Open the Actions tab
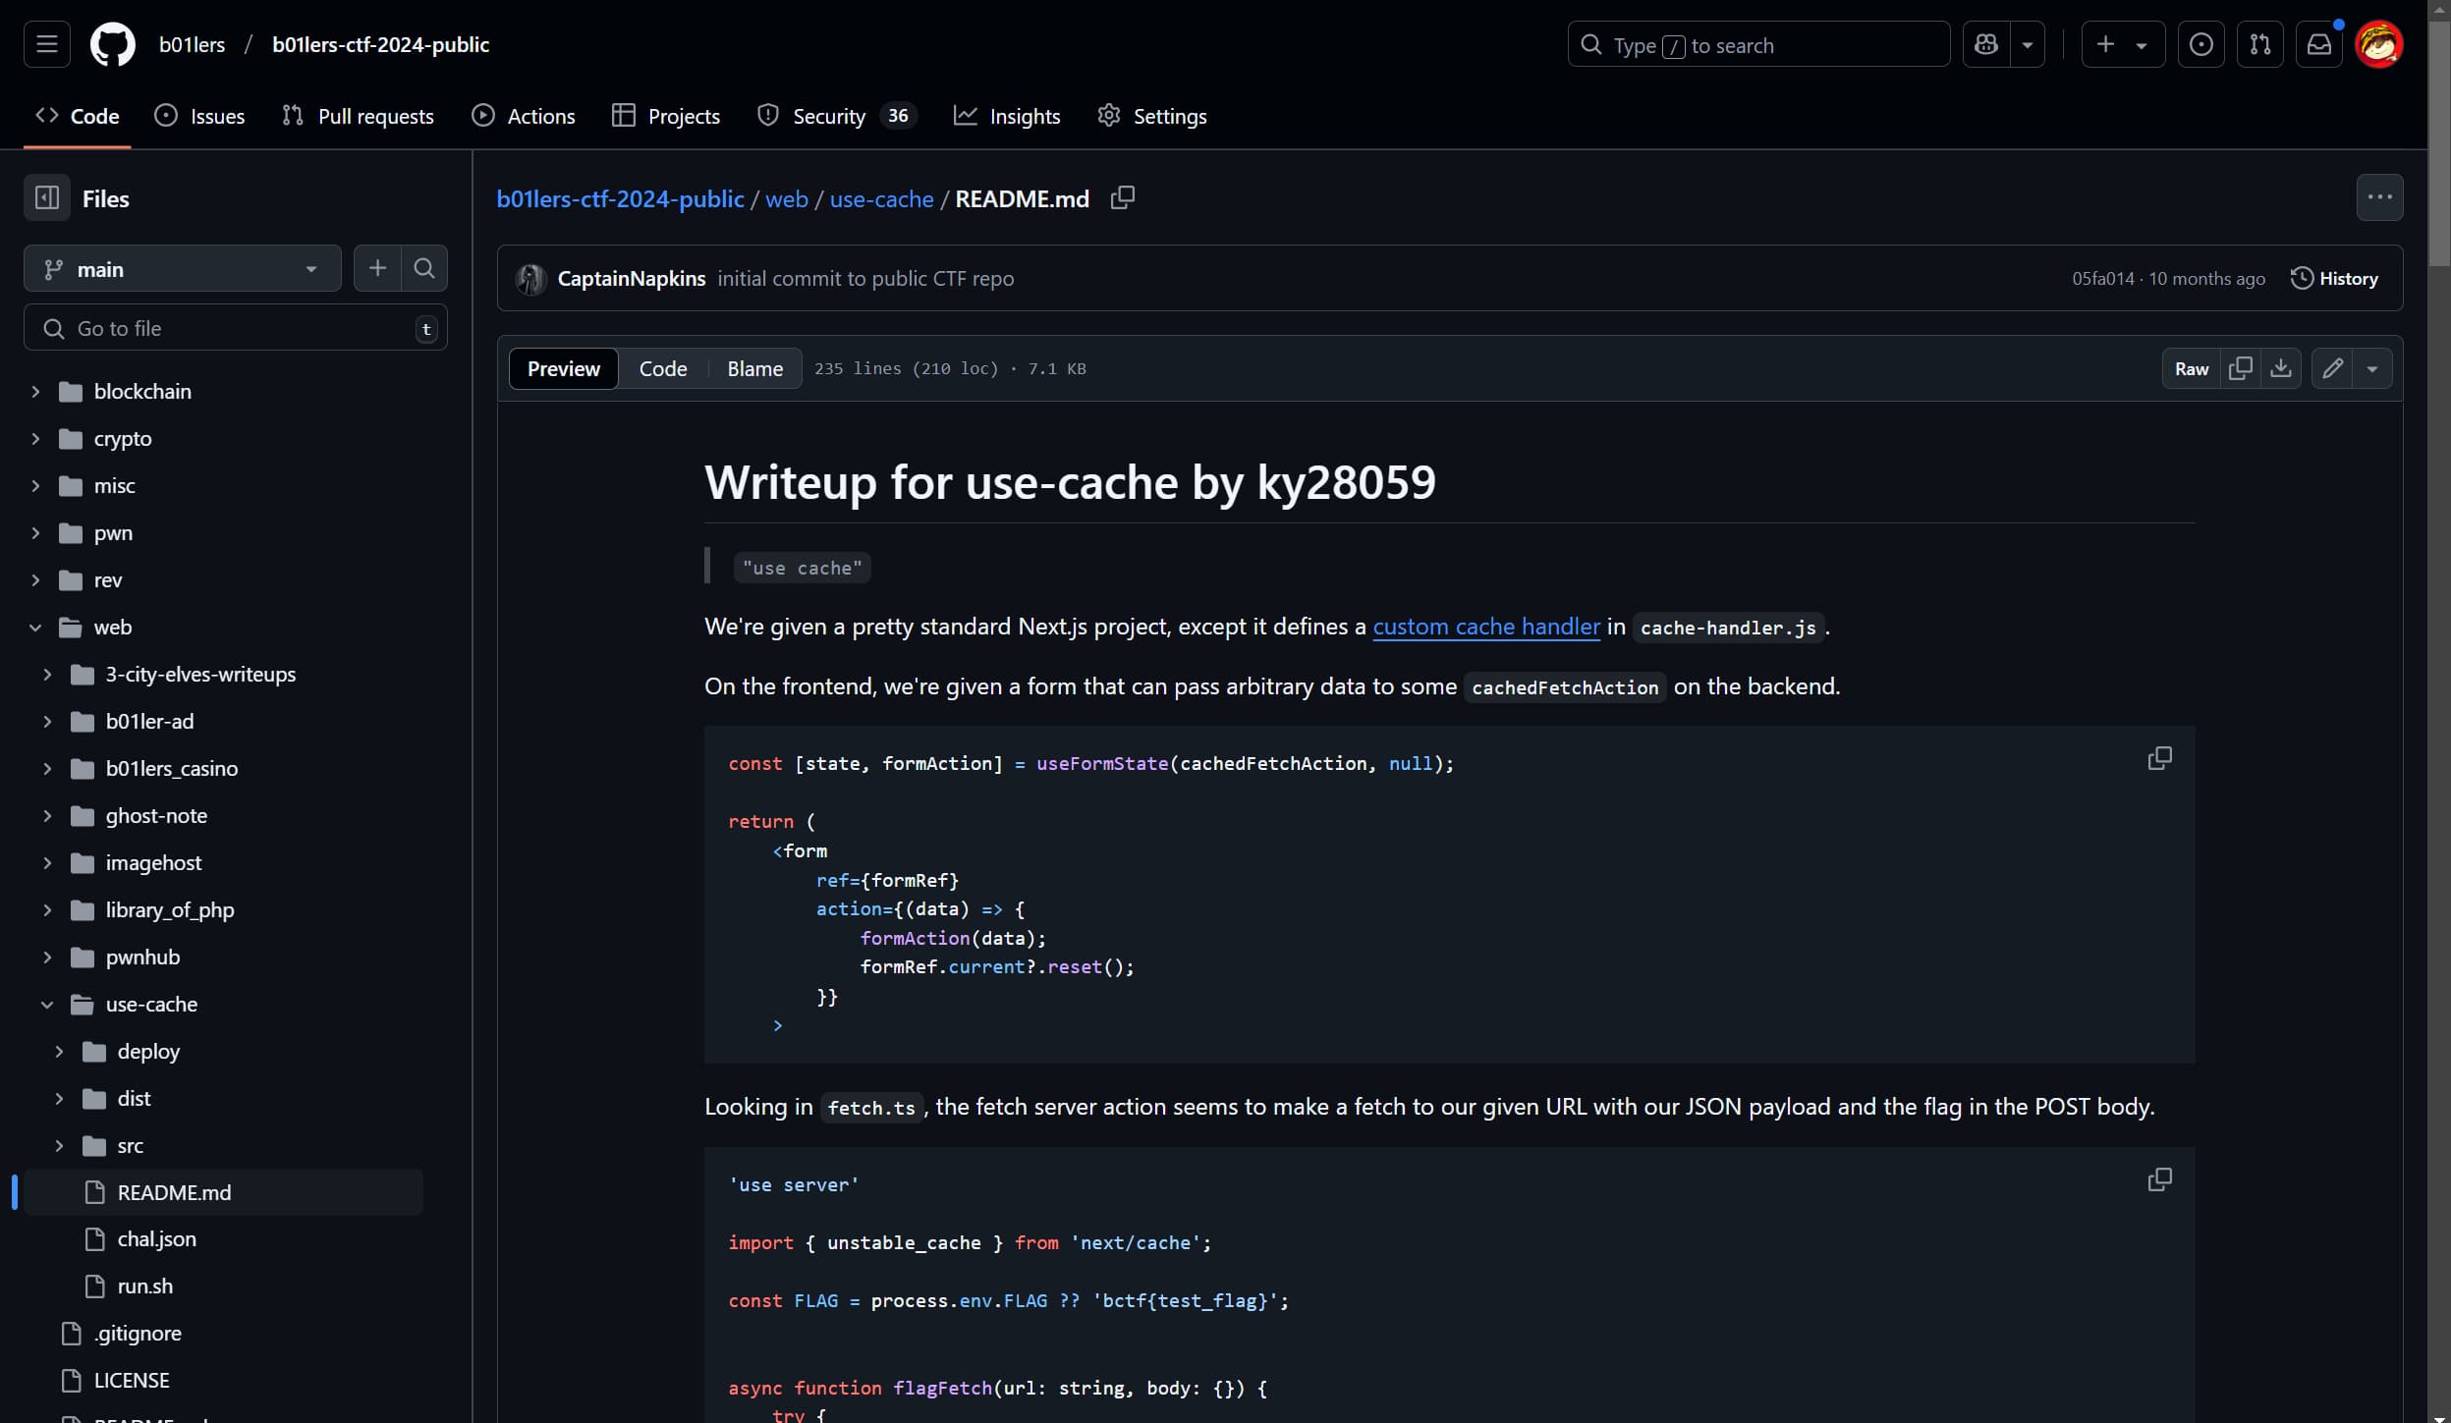The height and width of the screenshot is (1423, 2451). (524, 116)
